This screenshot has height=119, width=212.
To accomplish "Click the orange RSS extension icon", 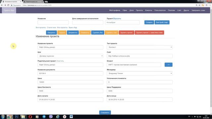I will [203, 5].
